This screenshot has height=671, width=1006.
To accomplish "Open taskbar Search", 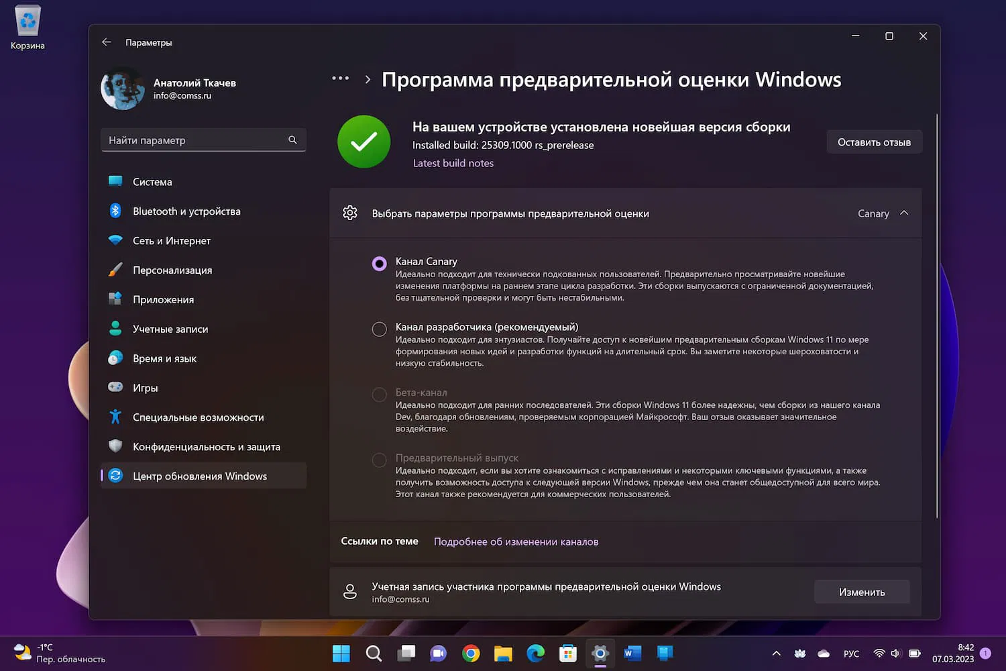I will 374,654.
